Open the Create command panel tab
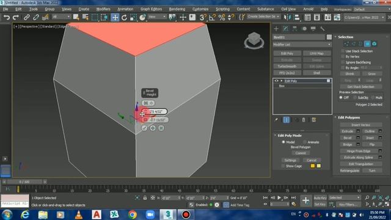The width and height of the screenshot is (391, 220). (x=276, y=29)
